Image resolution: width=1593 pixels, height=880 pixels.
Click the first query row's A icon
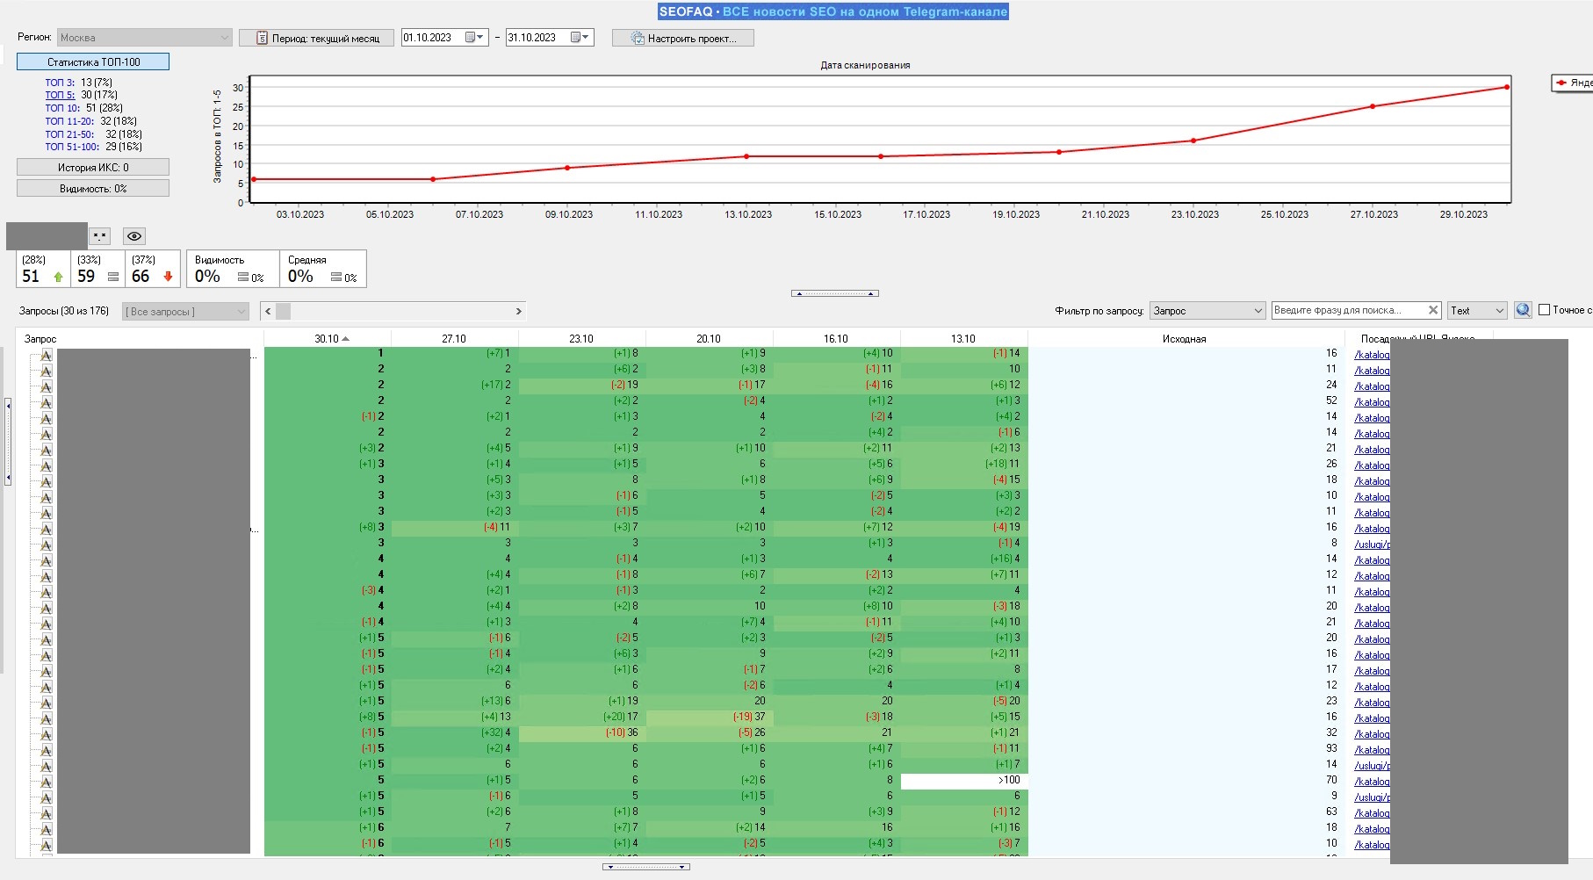47,355
